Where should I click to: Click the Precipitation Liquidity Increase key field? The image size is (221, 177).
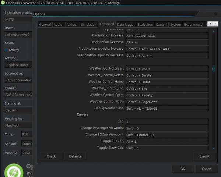point(167,49)
